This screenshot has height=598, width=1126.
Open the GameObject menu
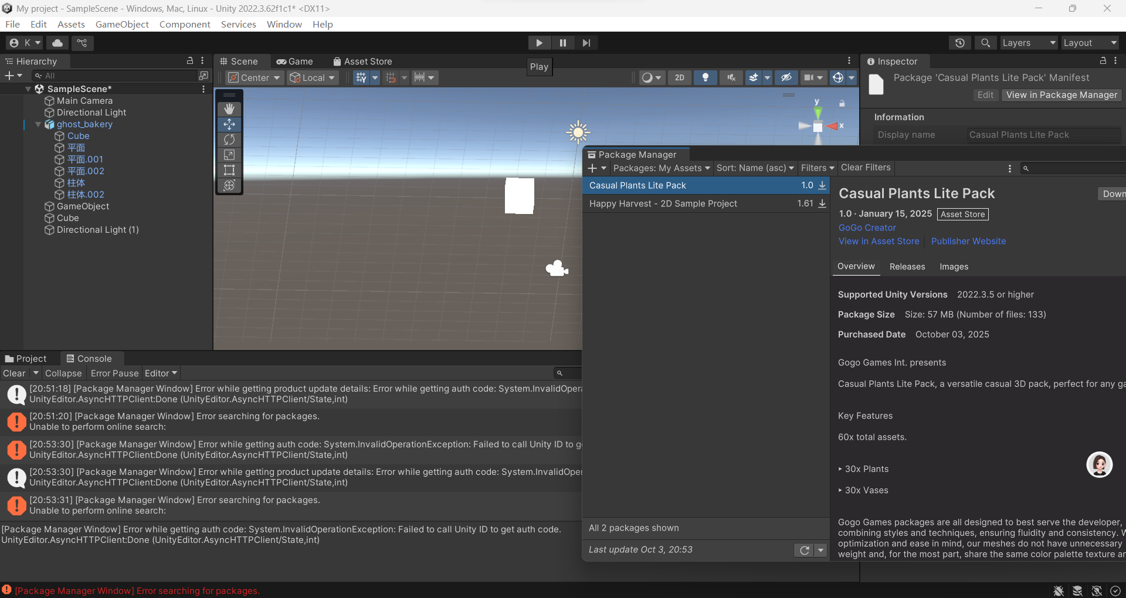(122, 24)
